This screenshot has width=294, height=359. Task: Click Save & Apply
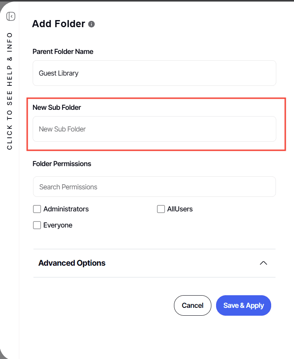click(x=244, y=305)
